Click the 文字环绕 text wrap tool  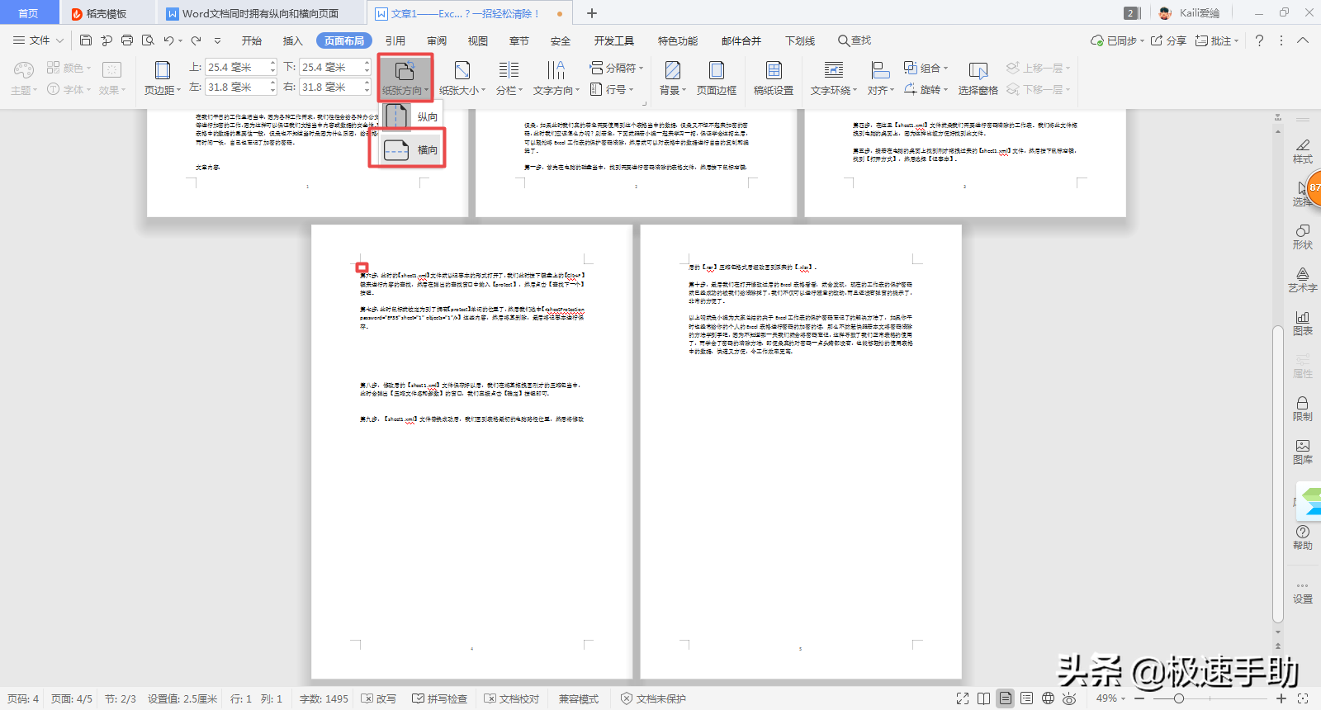834,78
